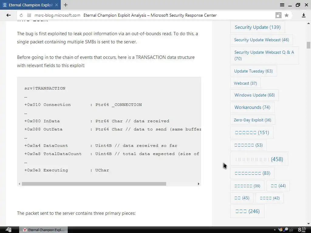311x233 pixels.
Task: Click the +0x080 InData code line
Action: point(97,121)
